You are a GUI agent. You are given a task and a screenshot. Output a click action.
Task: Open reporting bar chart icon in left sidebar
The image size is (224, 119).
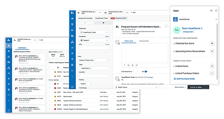9,73
